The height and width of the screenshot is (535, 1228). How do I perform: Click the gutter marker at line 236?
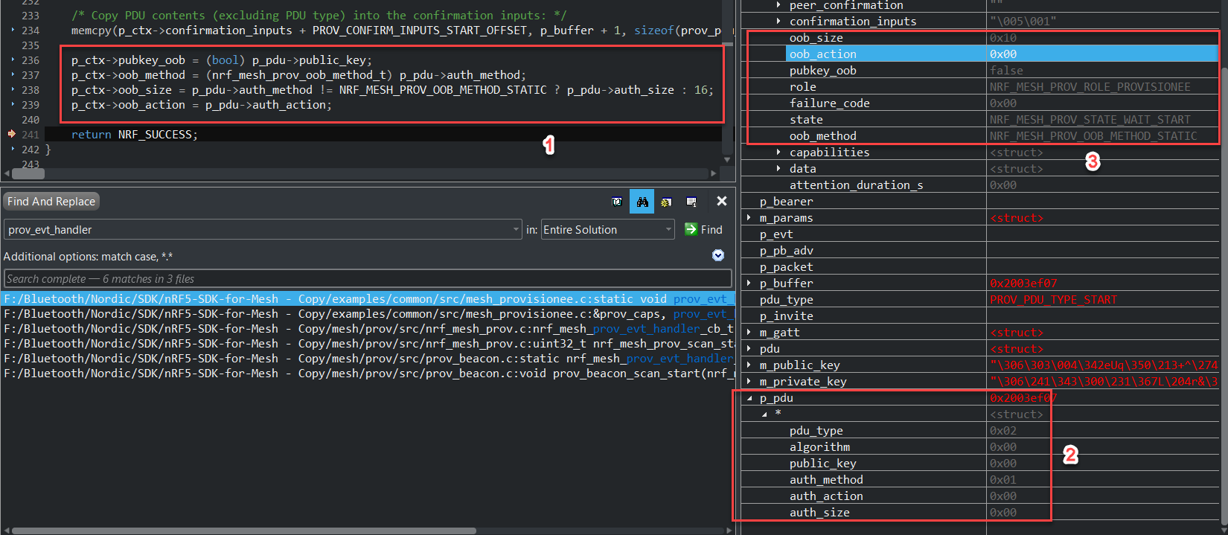pos(13,60)
